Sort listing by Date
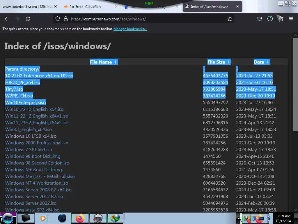Viewport: 298px width, 224px height. (262, 62)
